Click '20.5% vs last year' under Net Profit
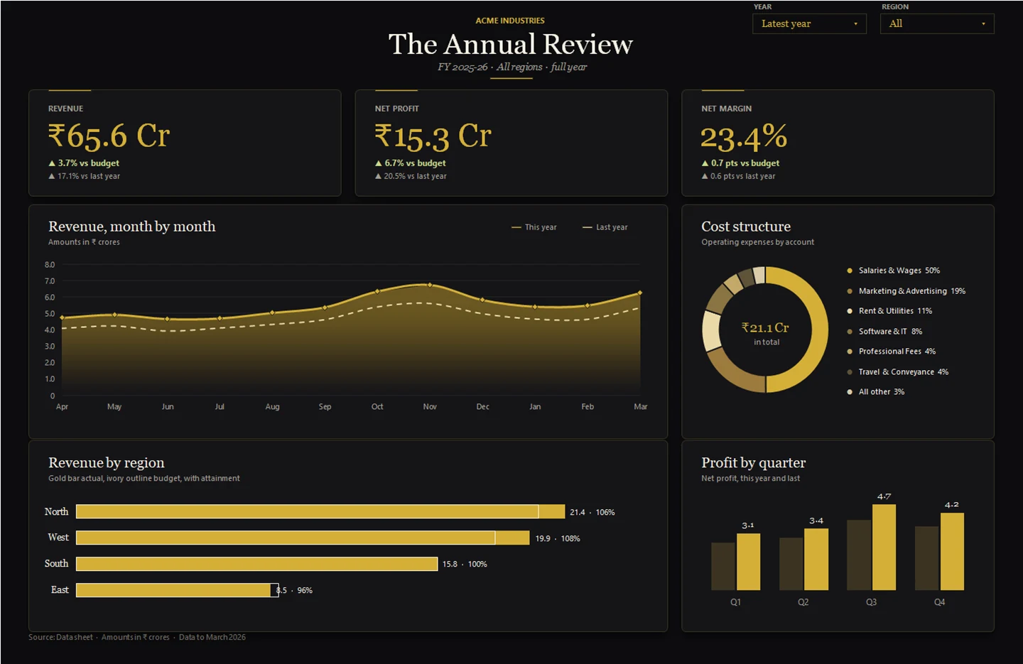Image resolution: width=1023 pixels, height=664 pixels. (x=411, y=176)
